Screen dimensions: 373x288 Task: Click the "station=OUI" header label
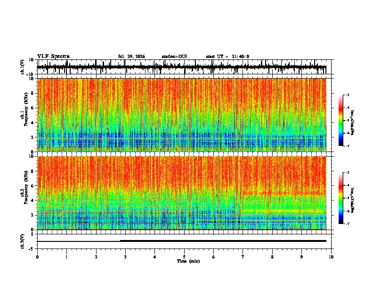(174, 56)
